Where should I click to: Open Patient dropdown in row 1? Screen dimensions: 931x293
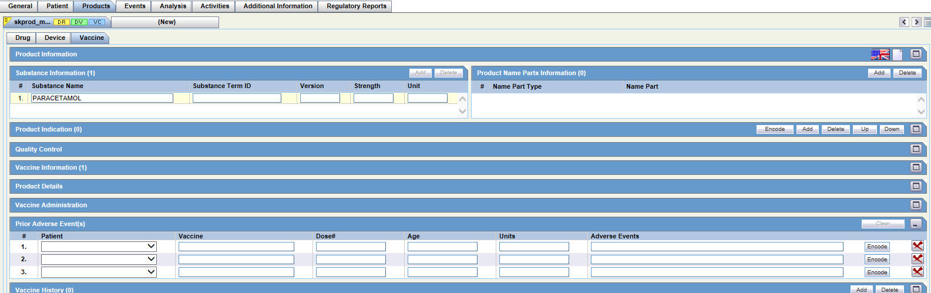99,247
